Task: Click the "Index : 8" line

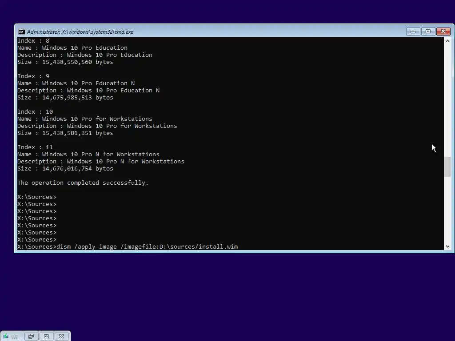Action: click(x=33, y=40)
